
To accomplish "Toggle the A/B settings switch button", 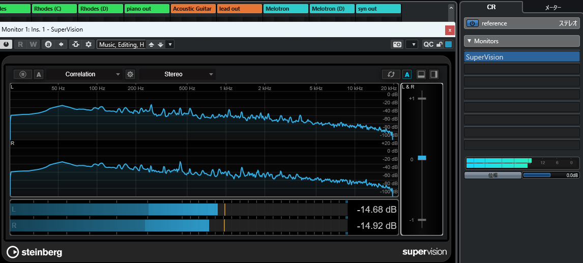I will (48, 44).
